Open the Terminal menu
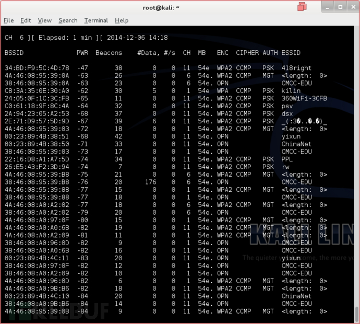Image resolution: width=360 pixels, height=324 pixels. point(96,20)
